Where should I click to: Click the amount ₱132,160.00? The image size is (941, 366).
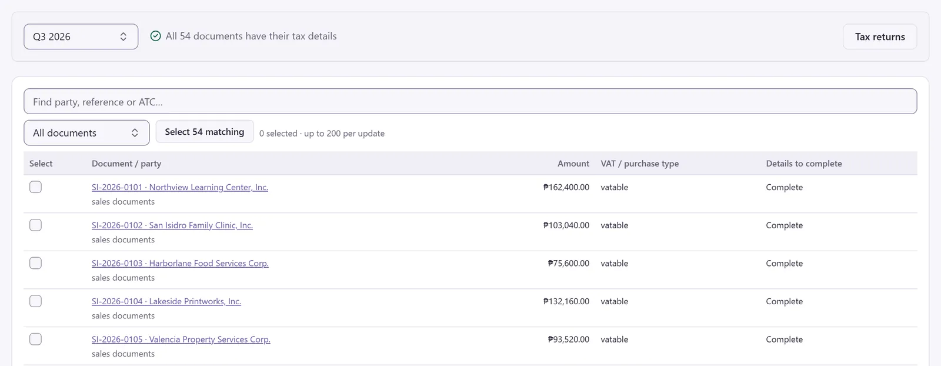pyautogui.click(x=566, y=301)
